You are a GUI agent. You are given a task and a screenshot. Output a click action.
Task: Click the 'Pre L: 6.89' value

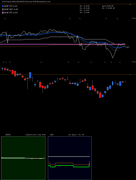tap(85, 10)
